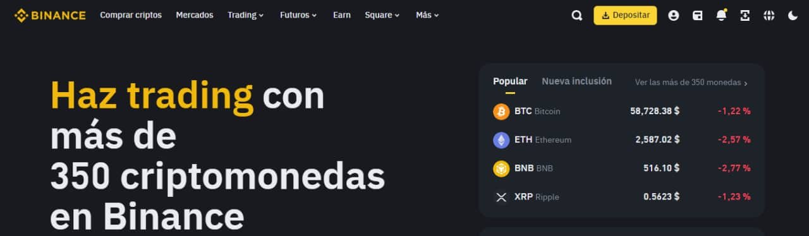This screenshot has height=236, width=809.
Task: Open the globe language icon
Action: pos(769,16)
